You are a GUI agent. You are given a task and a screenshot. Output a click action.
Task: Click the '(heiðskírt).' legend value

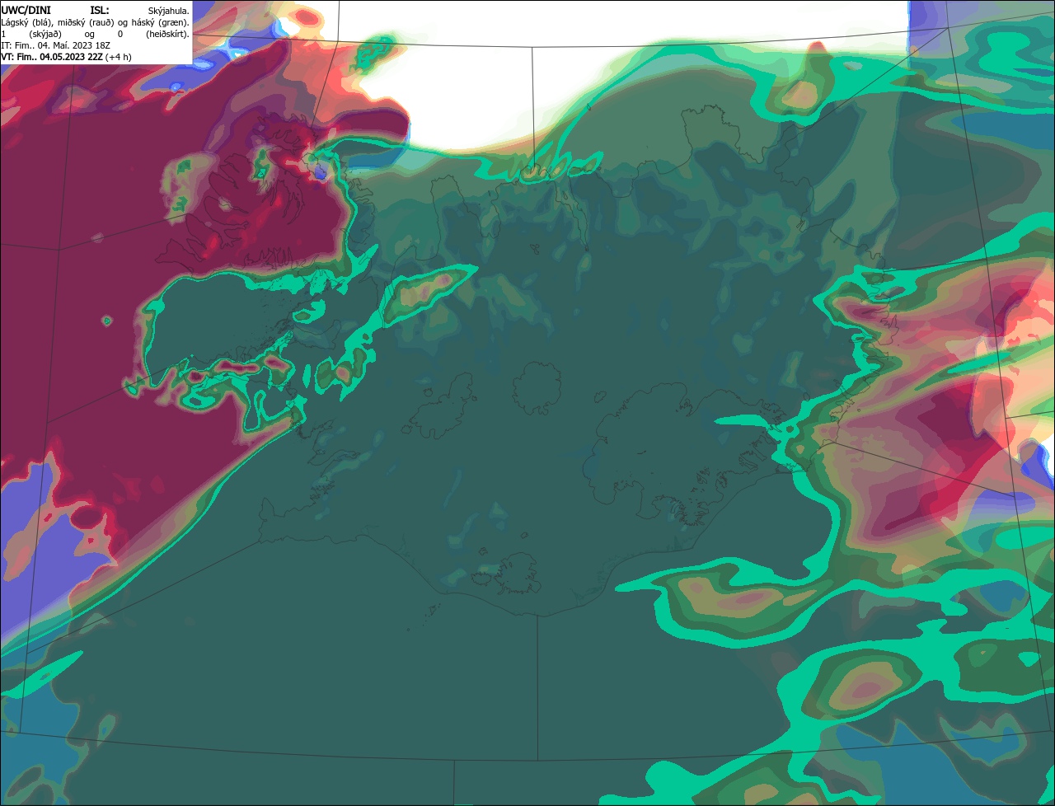(168, 34)
